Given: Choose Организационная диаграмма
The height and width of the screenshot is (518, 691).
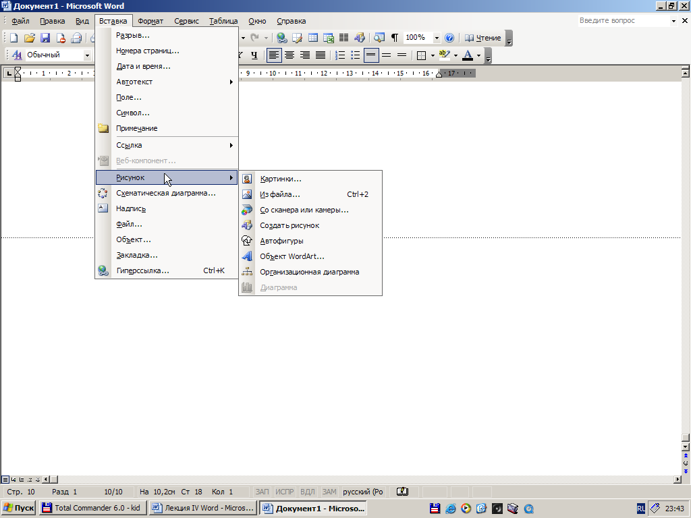Looking at the screenshot, I should pos(310,272).
